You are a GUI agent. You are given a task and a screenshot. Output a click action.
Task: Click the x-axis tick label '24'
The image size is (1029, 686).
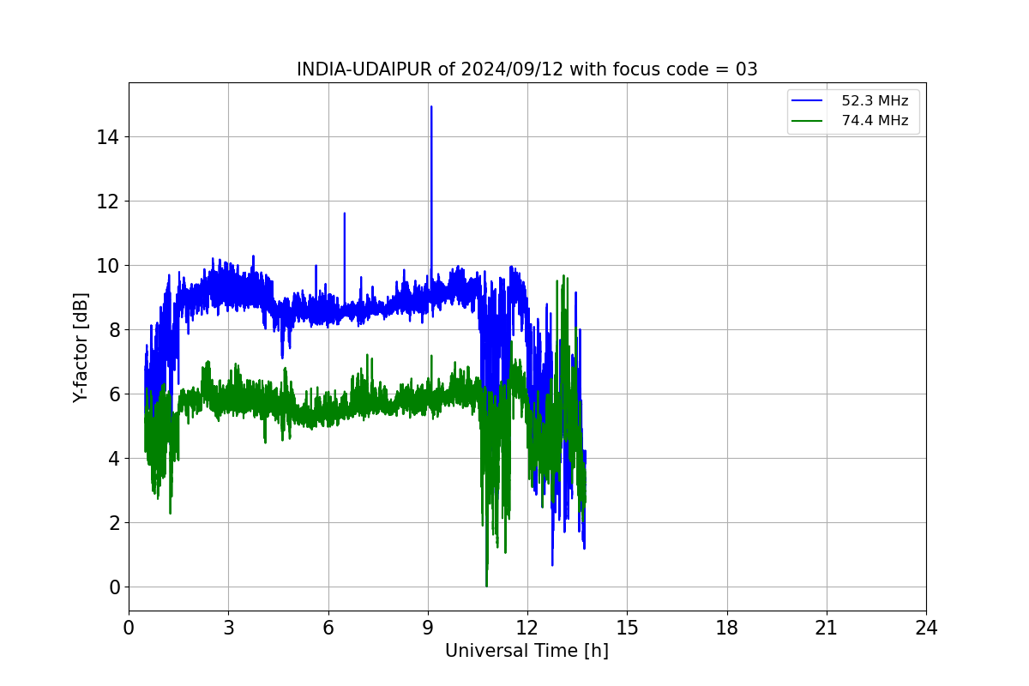[x=926, y=628]
